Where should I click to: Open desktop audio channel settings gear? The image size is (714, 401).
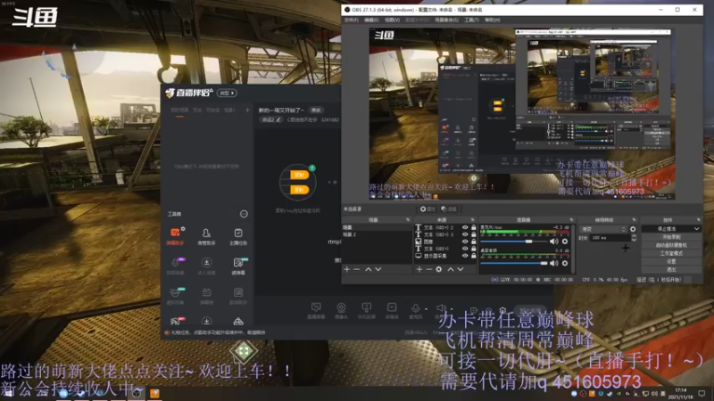(x=565, y=263)
